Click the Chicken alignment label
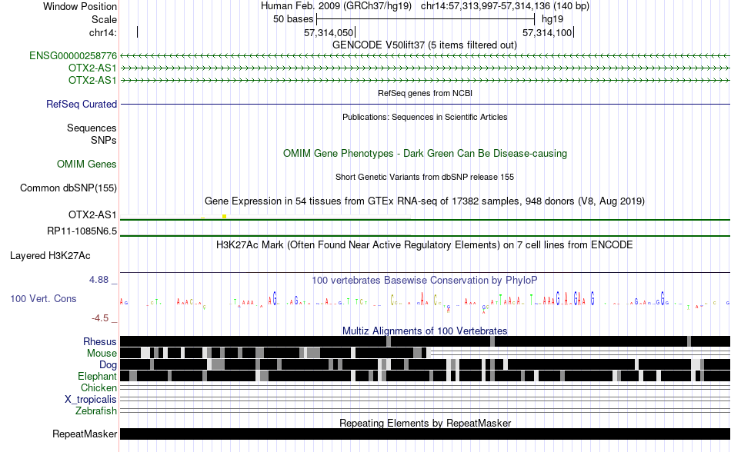The width and height of the screenshot is (731, 452). click(98, 387)
